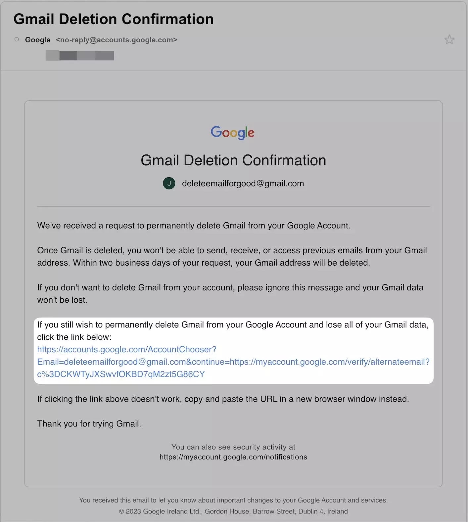The image size is (468, 522).
Task: Click 'You can also see security activity' text
Action: [x=233, y=447]
